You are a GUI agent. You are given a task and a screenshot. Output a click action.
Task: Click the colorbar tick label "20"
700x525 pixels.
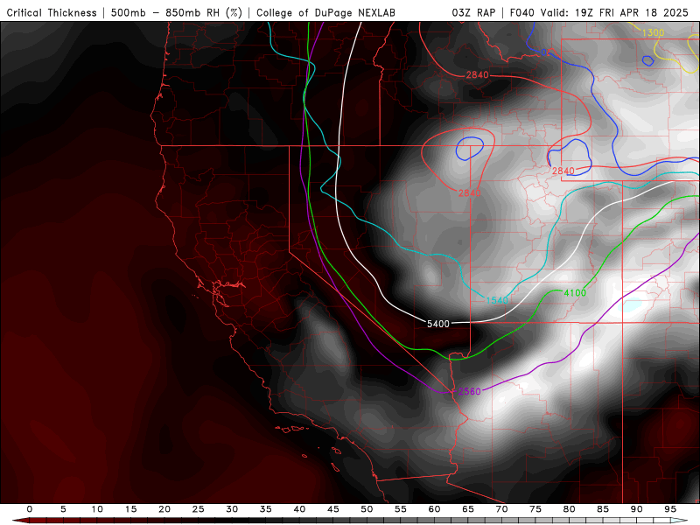coord(164,509)
